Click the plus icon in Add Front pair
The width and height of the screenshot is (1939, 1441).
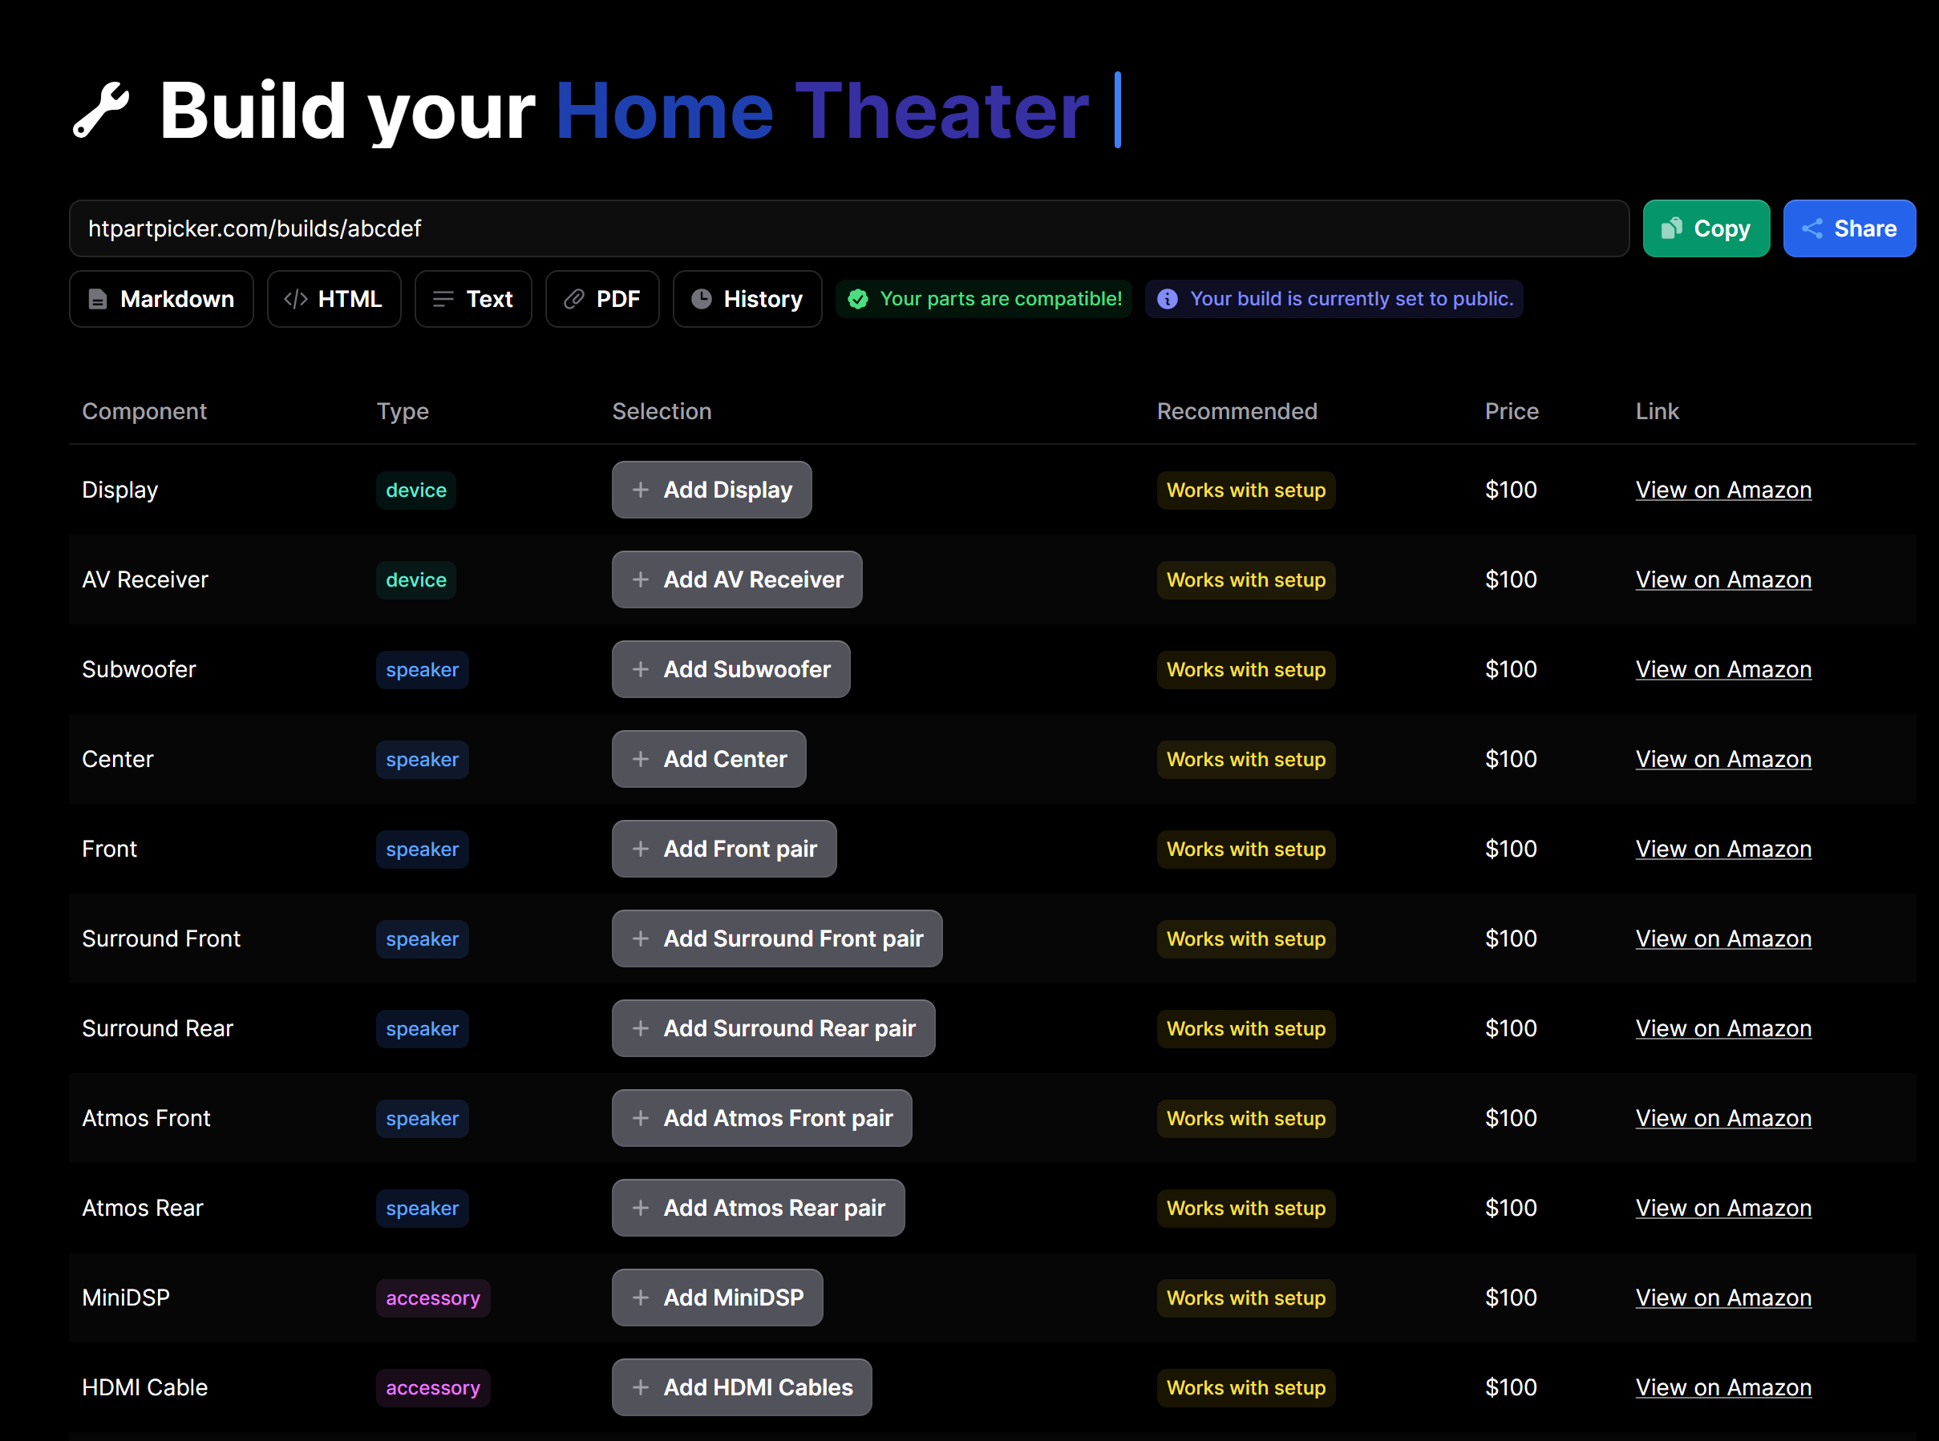(641, 850)
